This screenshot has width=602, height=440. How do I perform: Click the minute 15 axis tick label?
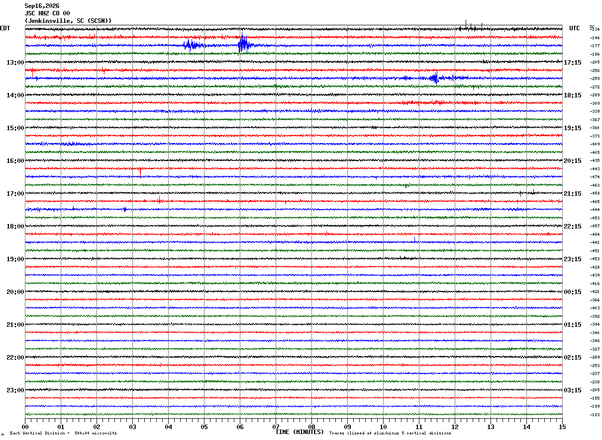[562, 427]
